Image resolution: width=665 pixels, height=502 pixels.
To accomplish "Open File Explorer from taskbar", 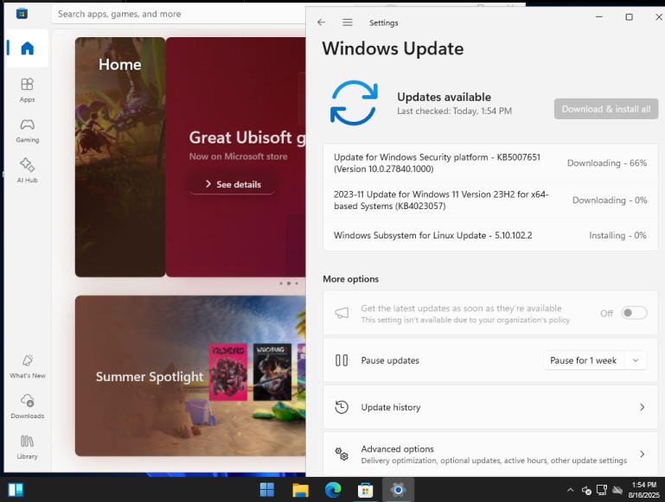I will (300, 490).
